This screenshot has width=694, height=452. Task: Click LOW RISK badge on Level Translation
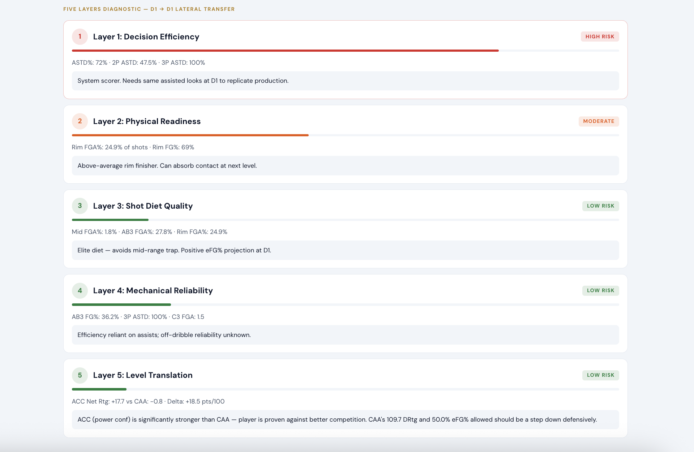[x=600, y=375]
